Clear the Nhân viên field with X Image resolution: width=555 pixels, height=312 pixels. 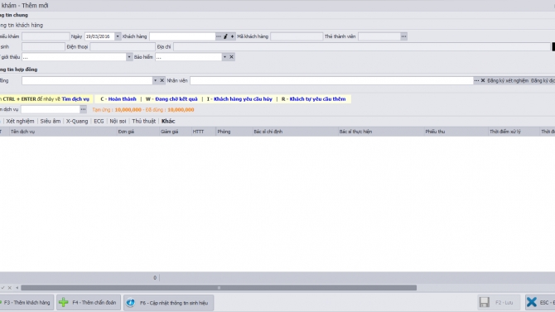pyautogui.click(x=483, y=80)
